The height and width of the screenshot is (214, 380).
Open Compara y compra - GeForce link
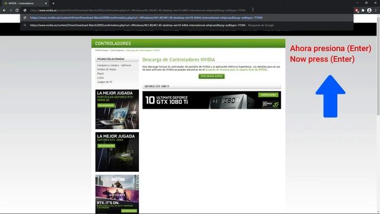[114, 65]
